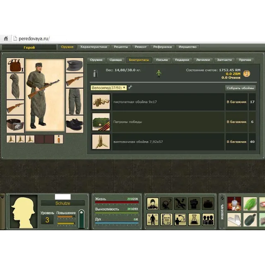Image resolution: width=265 pixels, height=265 pixels.
Task: Click the head with question mark icon
Action: point(166,204)
